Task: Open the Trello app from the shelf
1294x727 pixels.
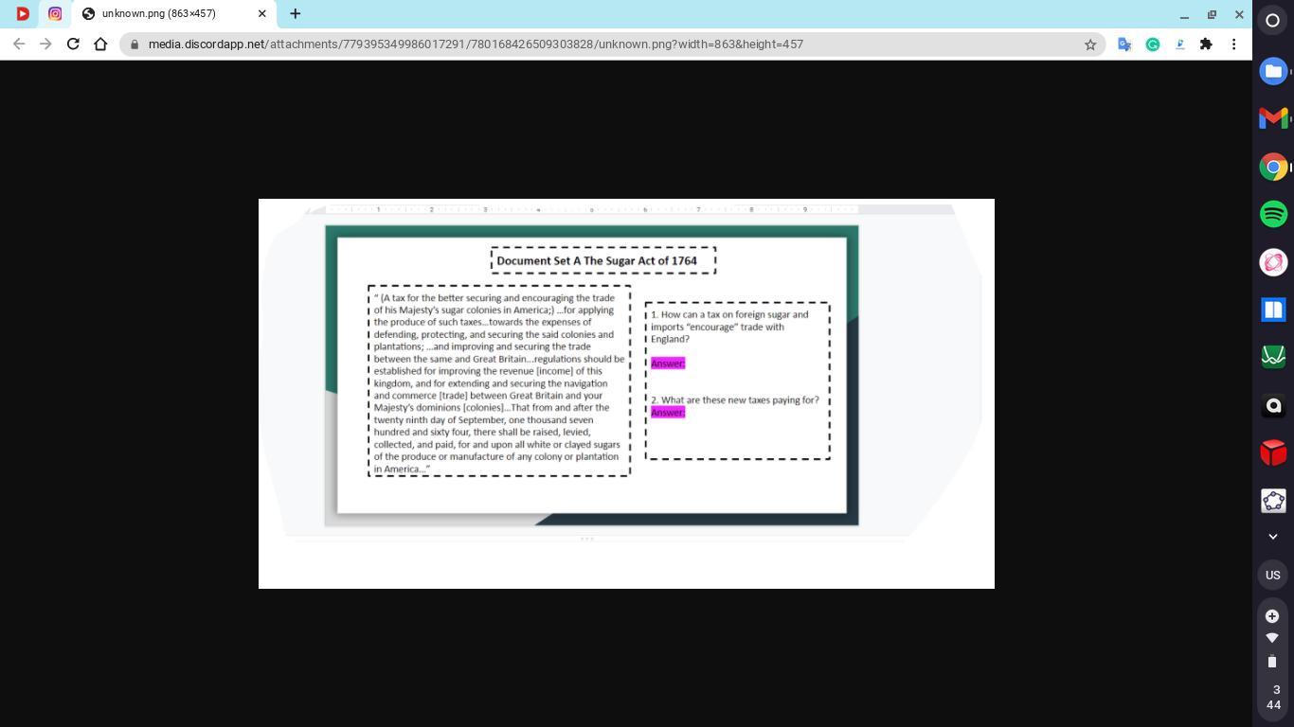Action: [1273, 310]
